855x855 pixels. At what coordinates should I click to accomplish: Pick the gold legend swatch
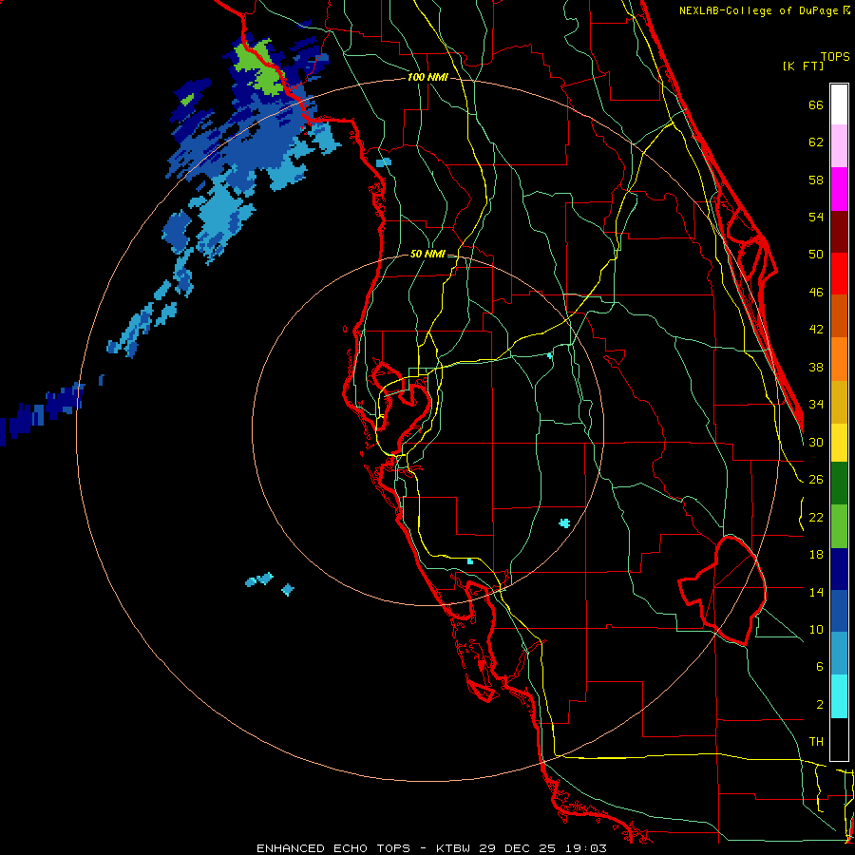(839, 402)
